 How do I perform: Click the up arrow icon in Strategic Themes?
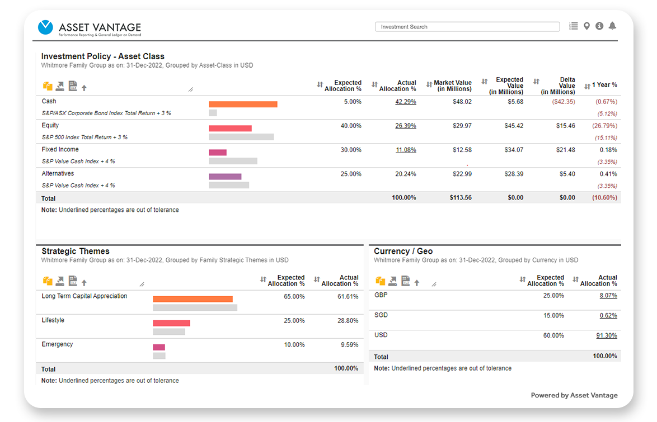[x=84, y=283]
